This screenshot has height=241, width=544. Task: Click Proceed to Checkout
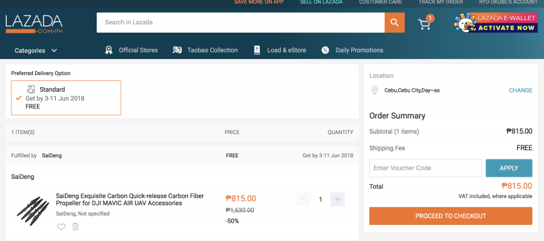[x=451, y=216]
